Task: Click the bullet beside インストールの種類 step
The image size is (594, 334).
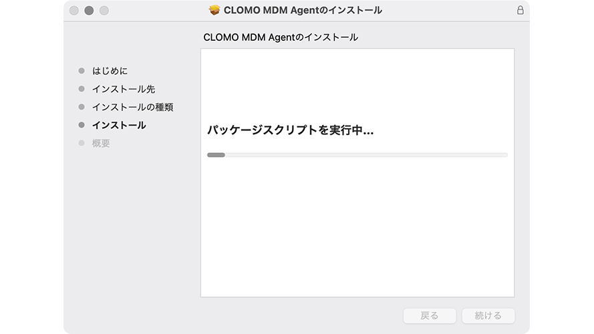Action: 82,107
